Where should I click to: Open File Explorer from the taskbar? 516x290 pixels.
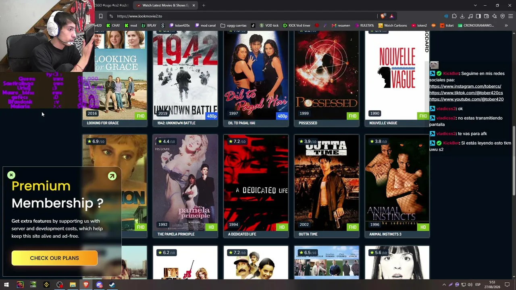click(x=73, y=285)
